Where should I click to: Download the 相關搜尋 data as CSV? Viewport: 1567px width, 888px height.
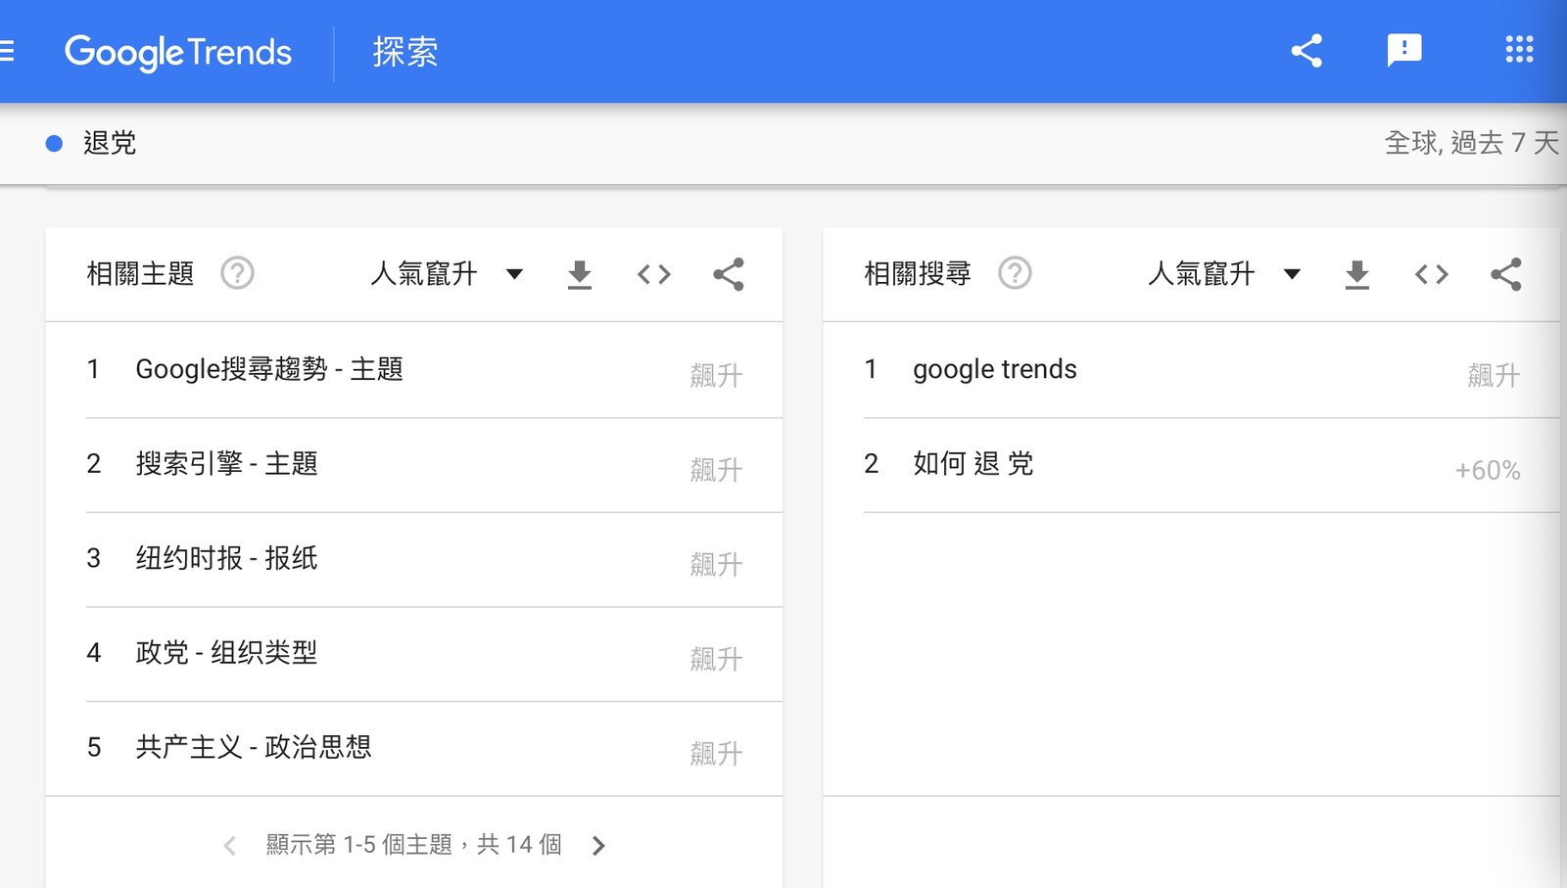tap(1356, 274)
